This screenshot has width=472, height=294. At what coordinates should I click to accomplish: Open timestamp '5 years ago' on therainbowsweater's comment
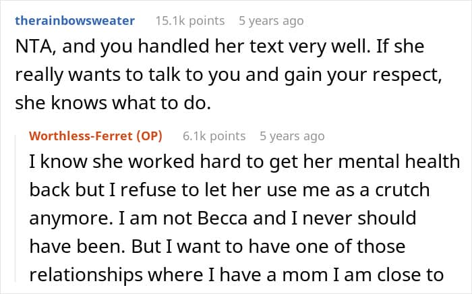pos(271,21)
